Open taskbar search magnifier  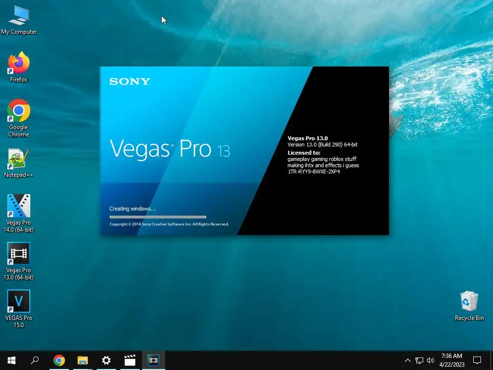(x=35, y=360)
